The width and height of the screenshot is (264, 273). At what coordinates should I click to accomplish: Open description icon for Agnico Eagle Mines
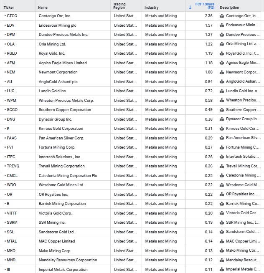point(222,63)
